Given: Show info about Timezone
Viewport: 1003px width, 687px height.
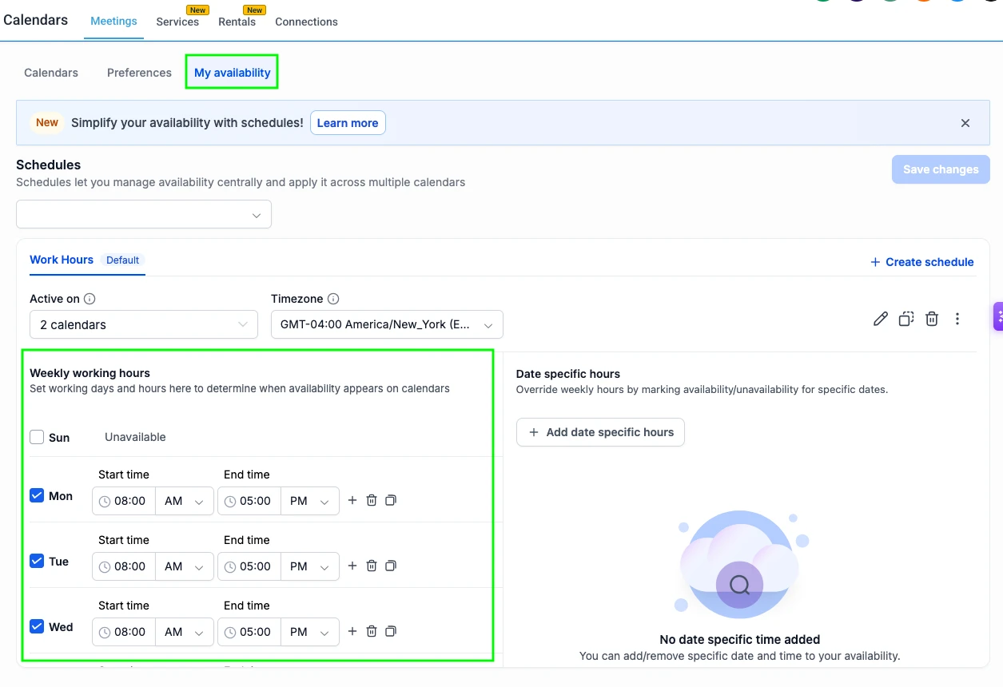Looking at the screenshot, I should [x=333, y=299].
